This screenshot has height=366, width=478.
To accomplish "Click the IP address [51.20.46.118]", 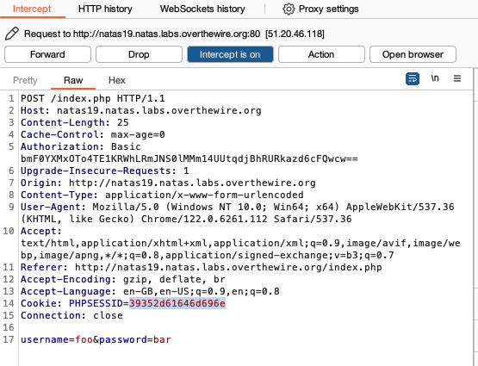I will 295,34.
